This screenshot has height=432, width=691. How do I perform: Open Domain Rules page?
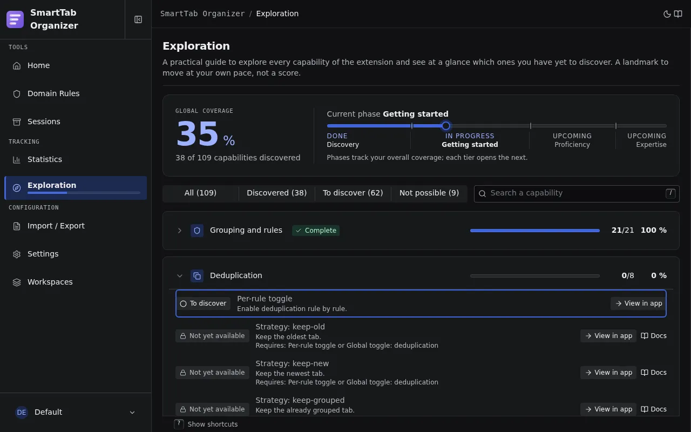[76, 94]
